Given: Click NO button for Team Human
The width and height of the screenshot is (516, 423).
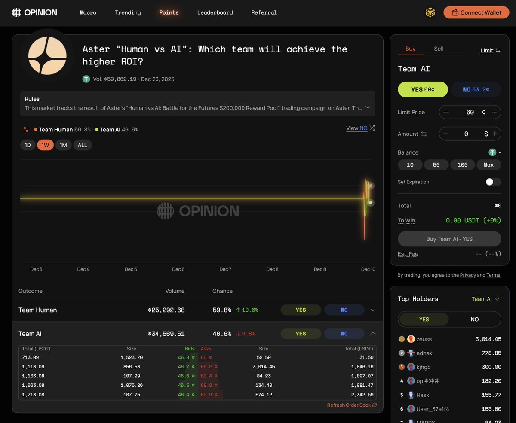Looking at the screenshot, I should (344, 310).
